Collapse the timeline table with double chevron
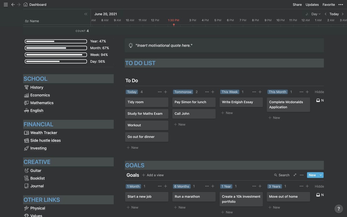347x217 pixels. click(x=86, y=14)
